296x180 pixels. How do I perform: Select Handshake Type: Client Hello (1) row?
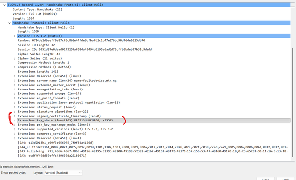pyautogui.click(x=46, y=28)
